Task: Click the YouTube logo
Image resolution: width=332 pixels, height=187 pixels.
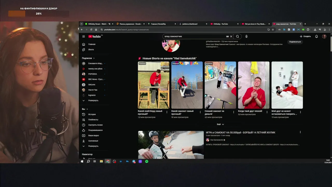Action: [95, 36]
